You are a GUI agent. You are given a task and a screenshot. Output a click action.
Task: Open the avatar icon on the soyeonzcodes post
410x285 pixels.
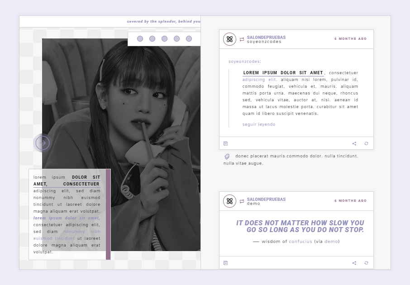(x=229, y=39)
